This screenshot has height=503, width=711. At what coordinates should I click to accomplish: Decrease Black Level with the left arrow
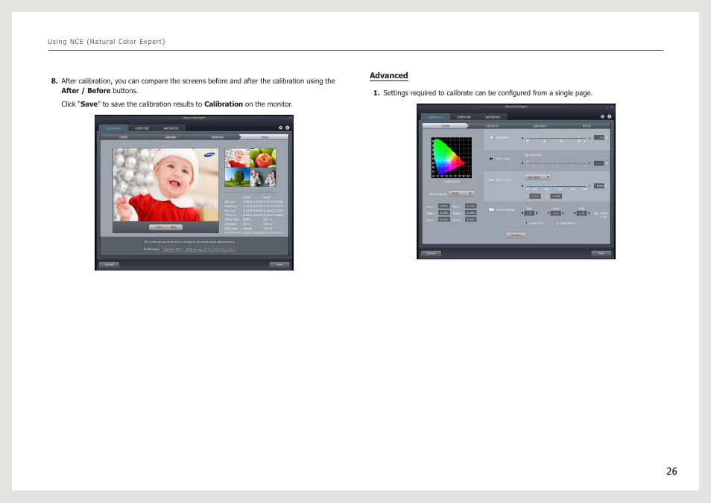pyautogui.click(x=522, y=163)
